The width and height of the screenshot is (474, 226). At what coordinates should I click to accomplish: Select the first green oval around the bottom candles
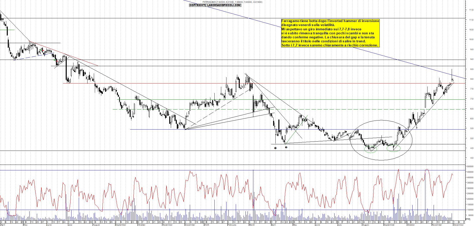370,149
